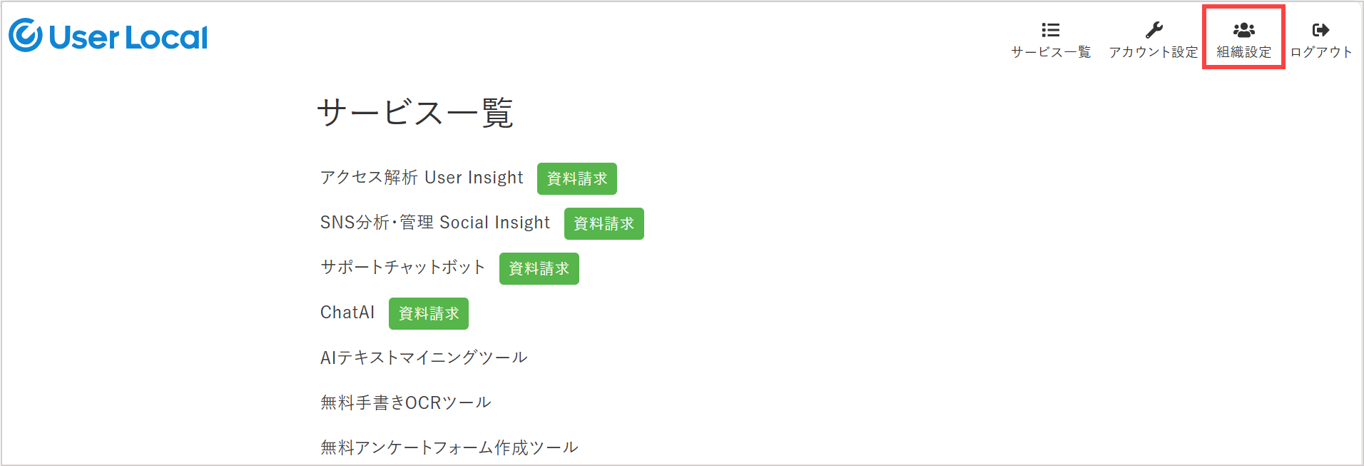Open 無料手書きOCRツール link

tap(406, 402)
